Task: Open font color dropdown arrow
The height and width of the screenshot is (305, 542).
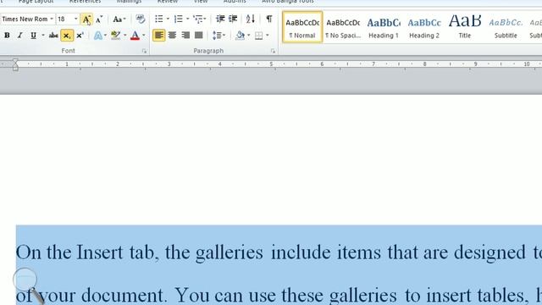Action: (144, 36)
